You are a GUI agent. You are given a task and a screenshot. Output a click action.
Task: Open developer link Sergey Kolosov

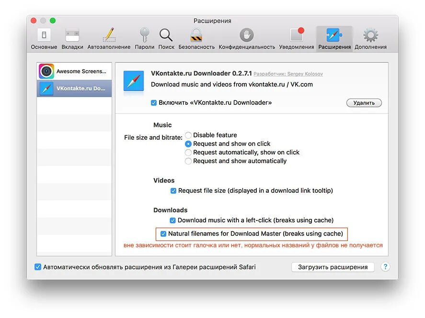(288, 74)
